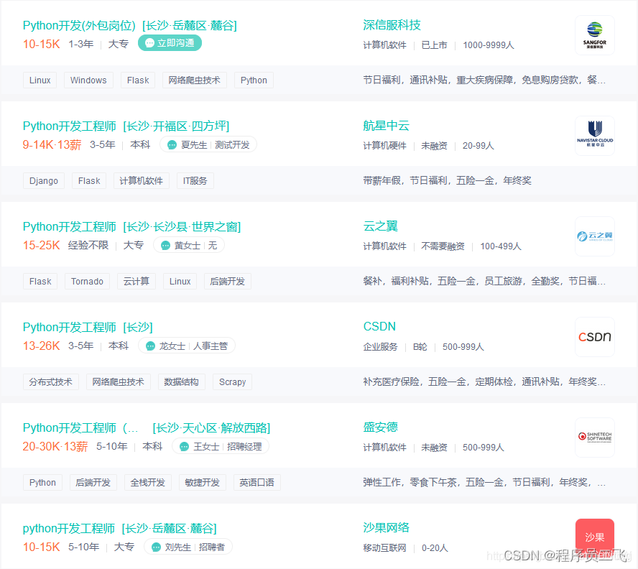Click Linux tag in 云之翼 row
The width and height of the screenshot is (638, 569).
tap(180, 281)
